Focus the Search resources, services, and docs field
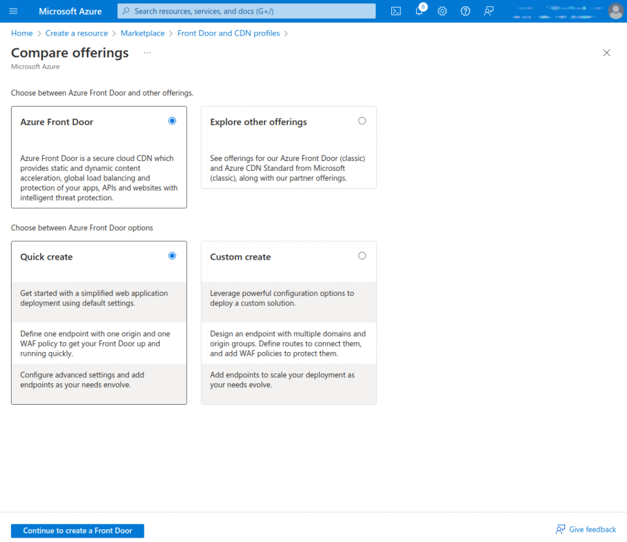The width and height of the screenshot is (627, 542). 246,11
